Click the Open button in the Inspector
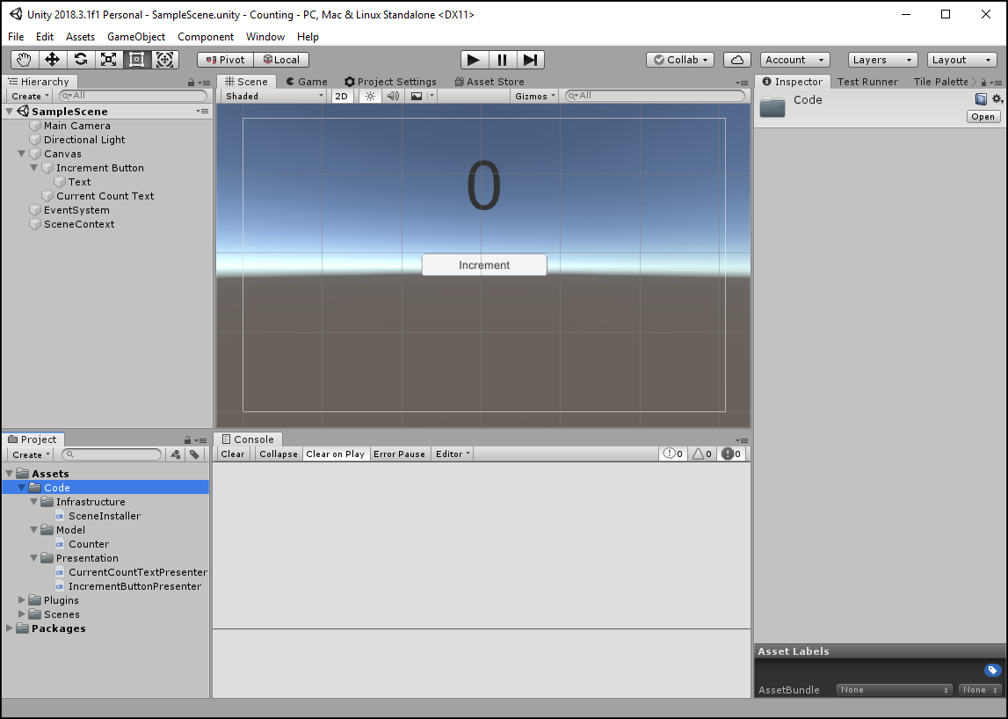 983,116
